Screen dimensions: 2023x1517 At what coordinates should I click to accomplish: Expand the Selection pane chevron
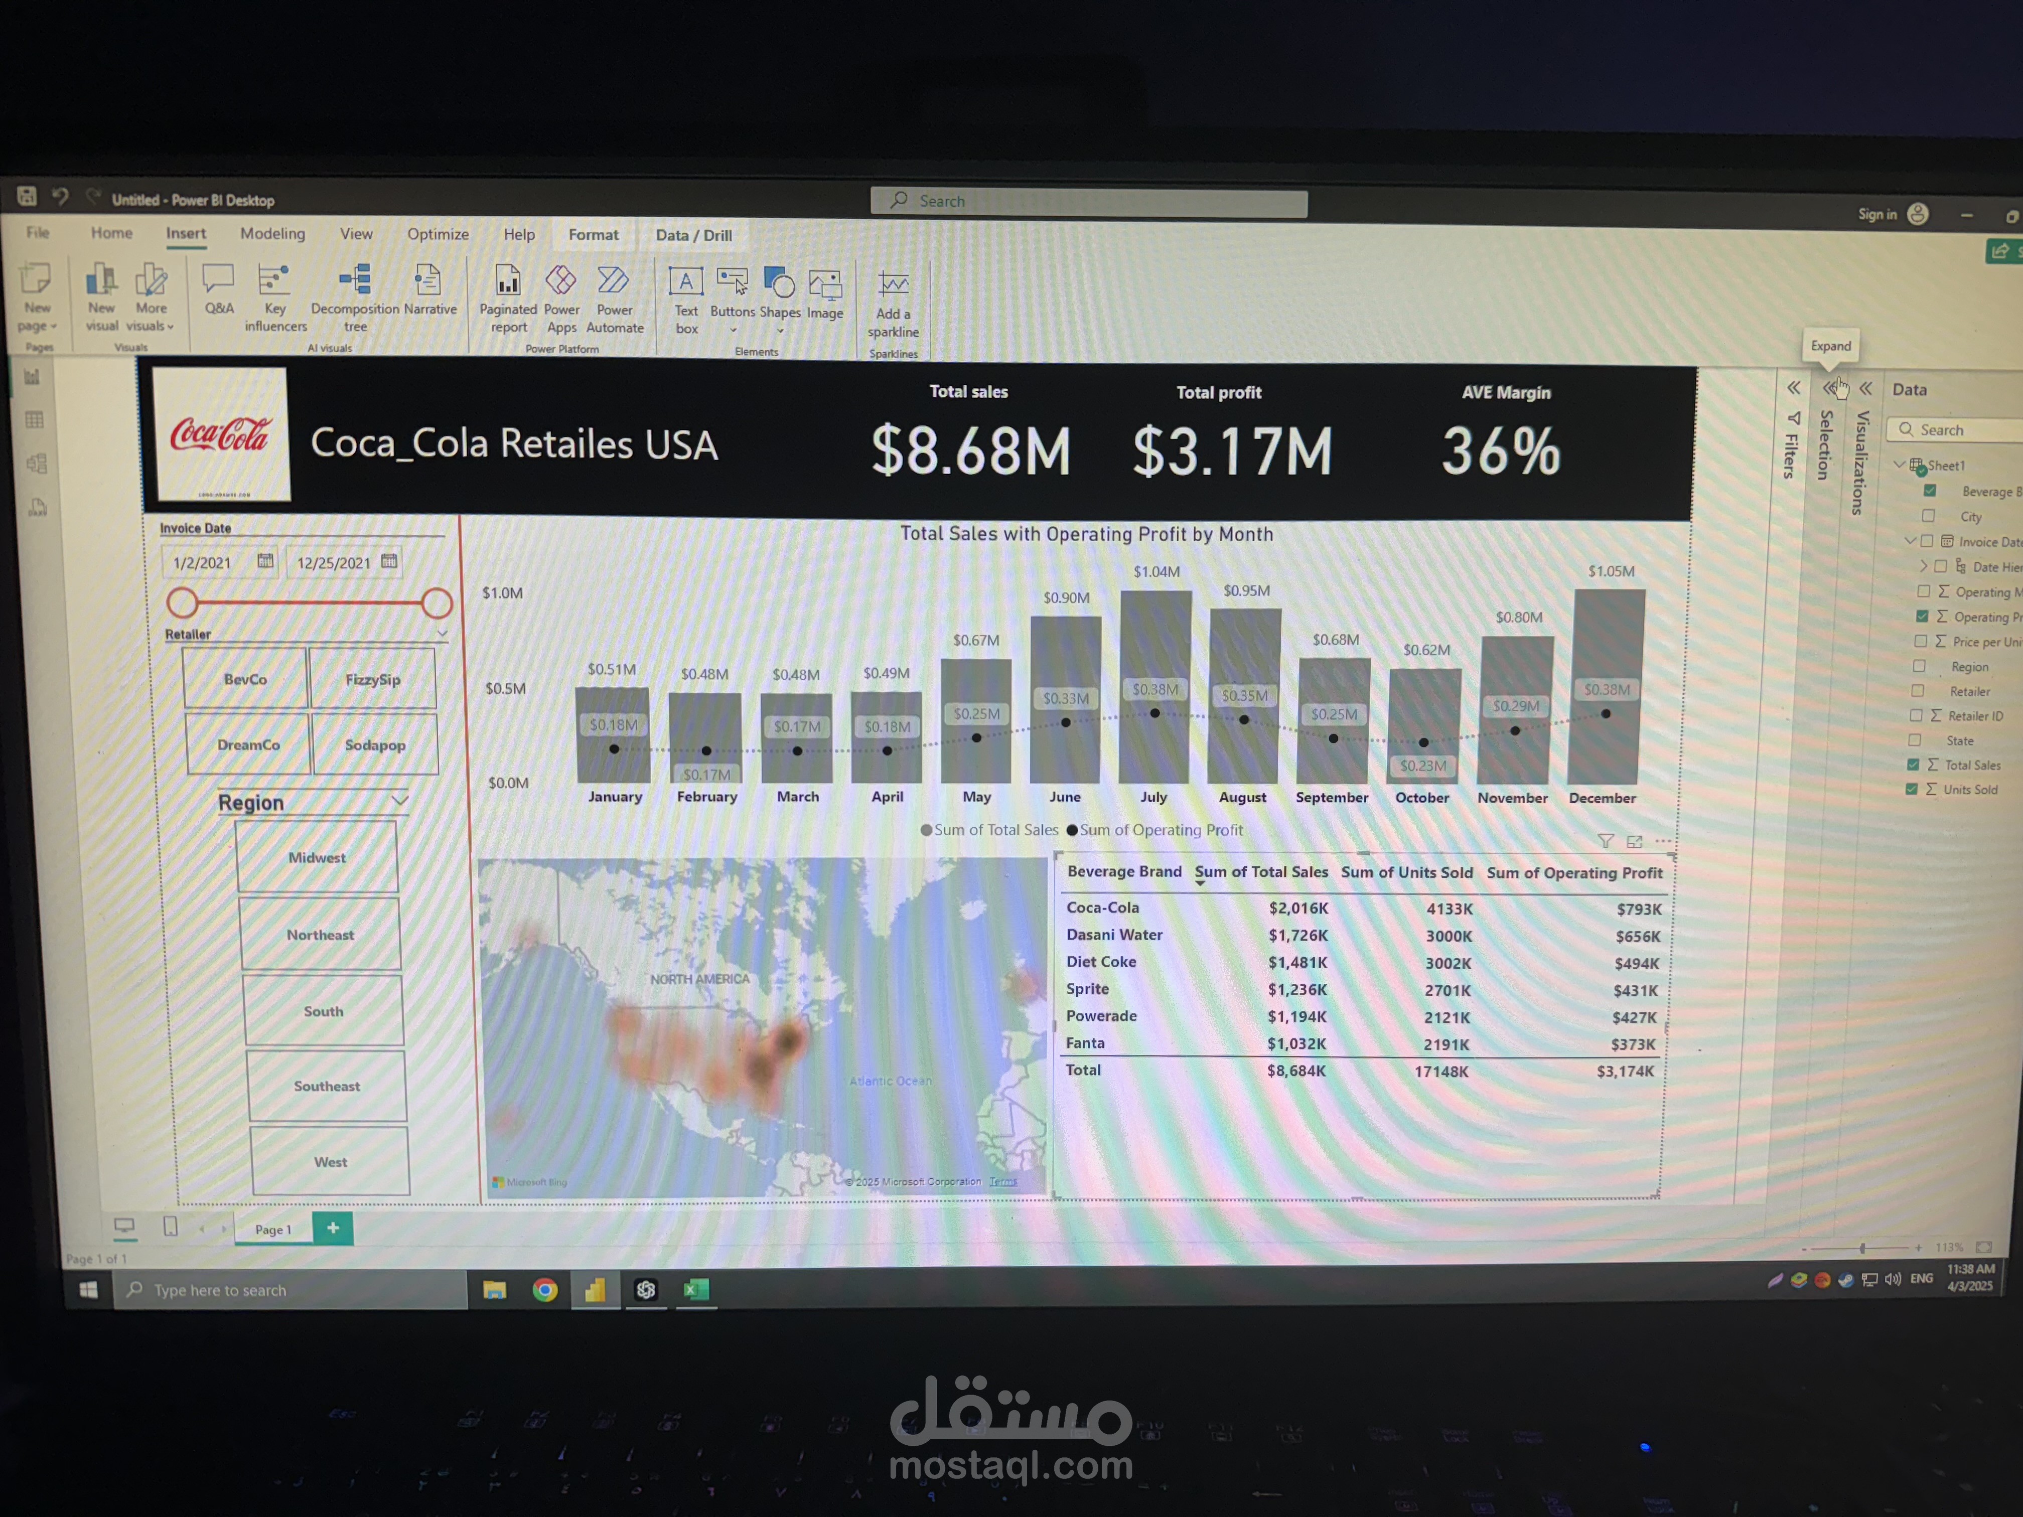click(1830, 389)
